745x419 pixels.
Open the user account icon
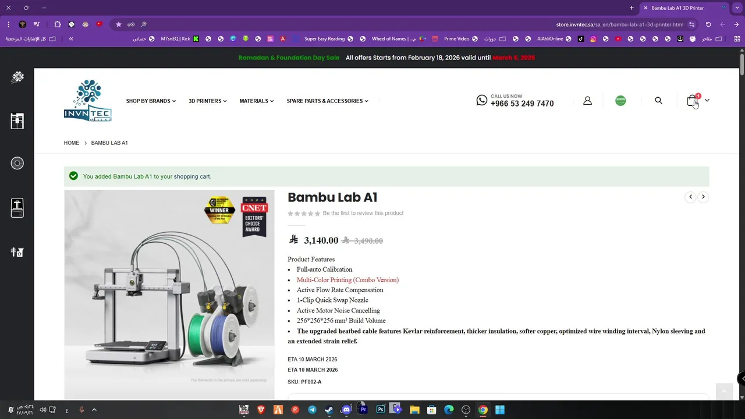[x=587, y=101]
